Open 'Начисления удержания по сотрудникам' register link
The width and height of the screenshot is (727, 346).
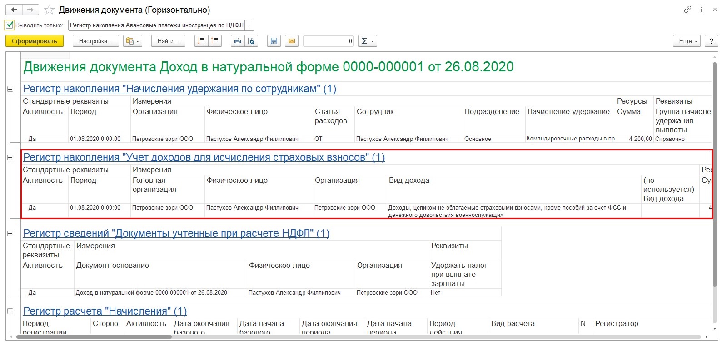point(179,89)
